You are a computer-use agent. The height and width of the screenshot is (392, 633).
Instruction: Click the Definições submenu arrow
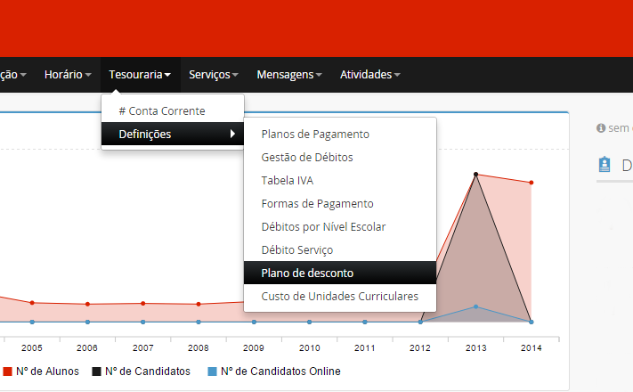point(233,135)
